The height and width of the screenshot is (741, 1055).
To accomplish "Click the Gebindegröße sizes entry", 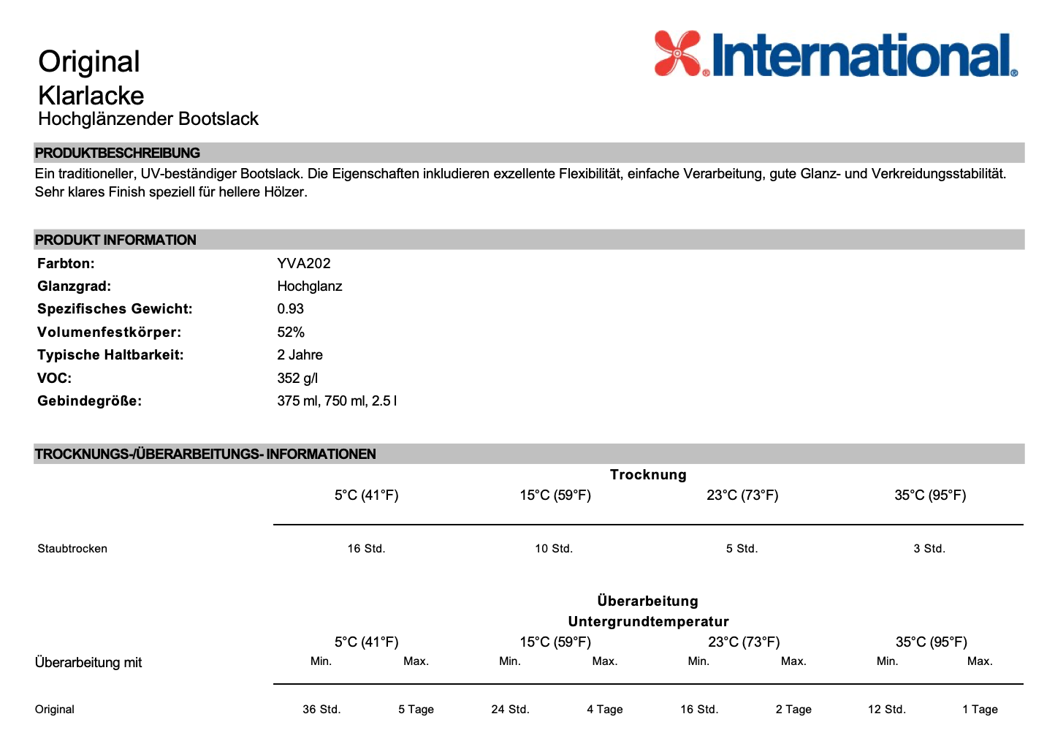I will (336, 400).
